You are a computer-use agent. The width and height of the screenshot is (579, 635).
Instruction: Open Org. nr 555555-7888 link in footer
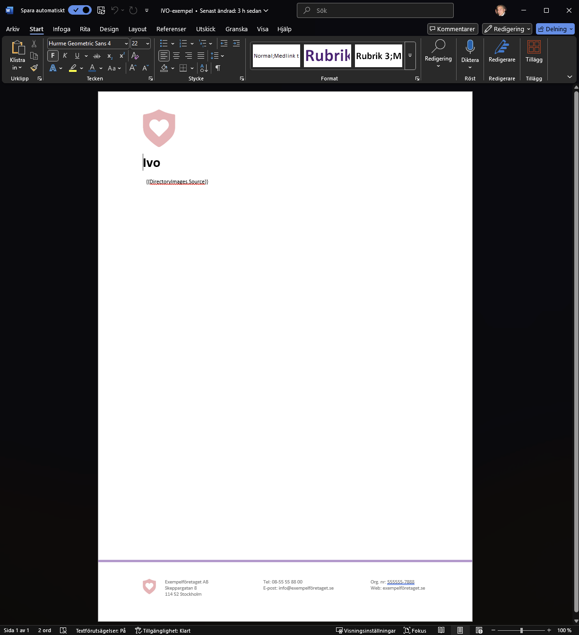pyautogui.click(x=401, y=582)
